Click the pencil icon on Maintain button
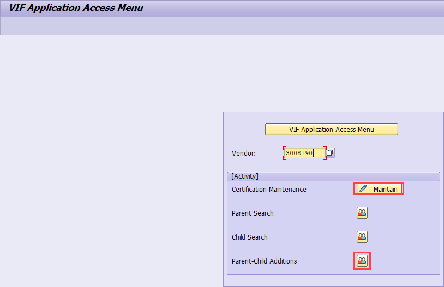This screenshot has height=287, width=444. 363,189
